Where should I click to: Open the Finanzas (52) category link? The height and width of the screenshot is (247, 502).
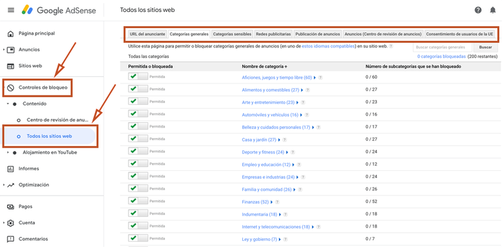[x=255, y=202]
